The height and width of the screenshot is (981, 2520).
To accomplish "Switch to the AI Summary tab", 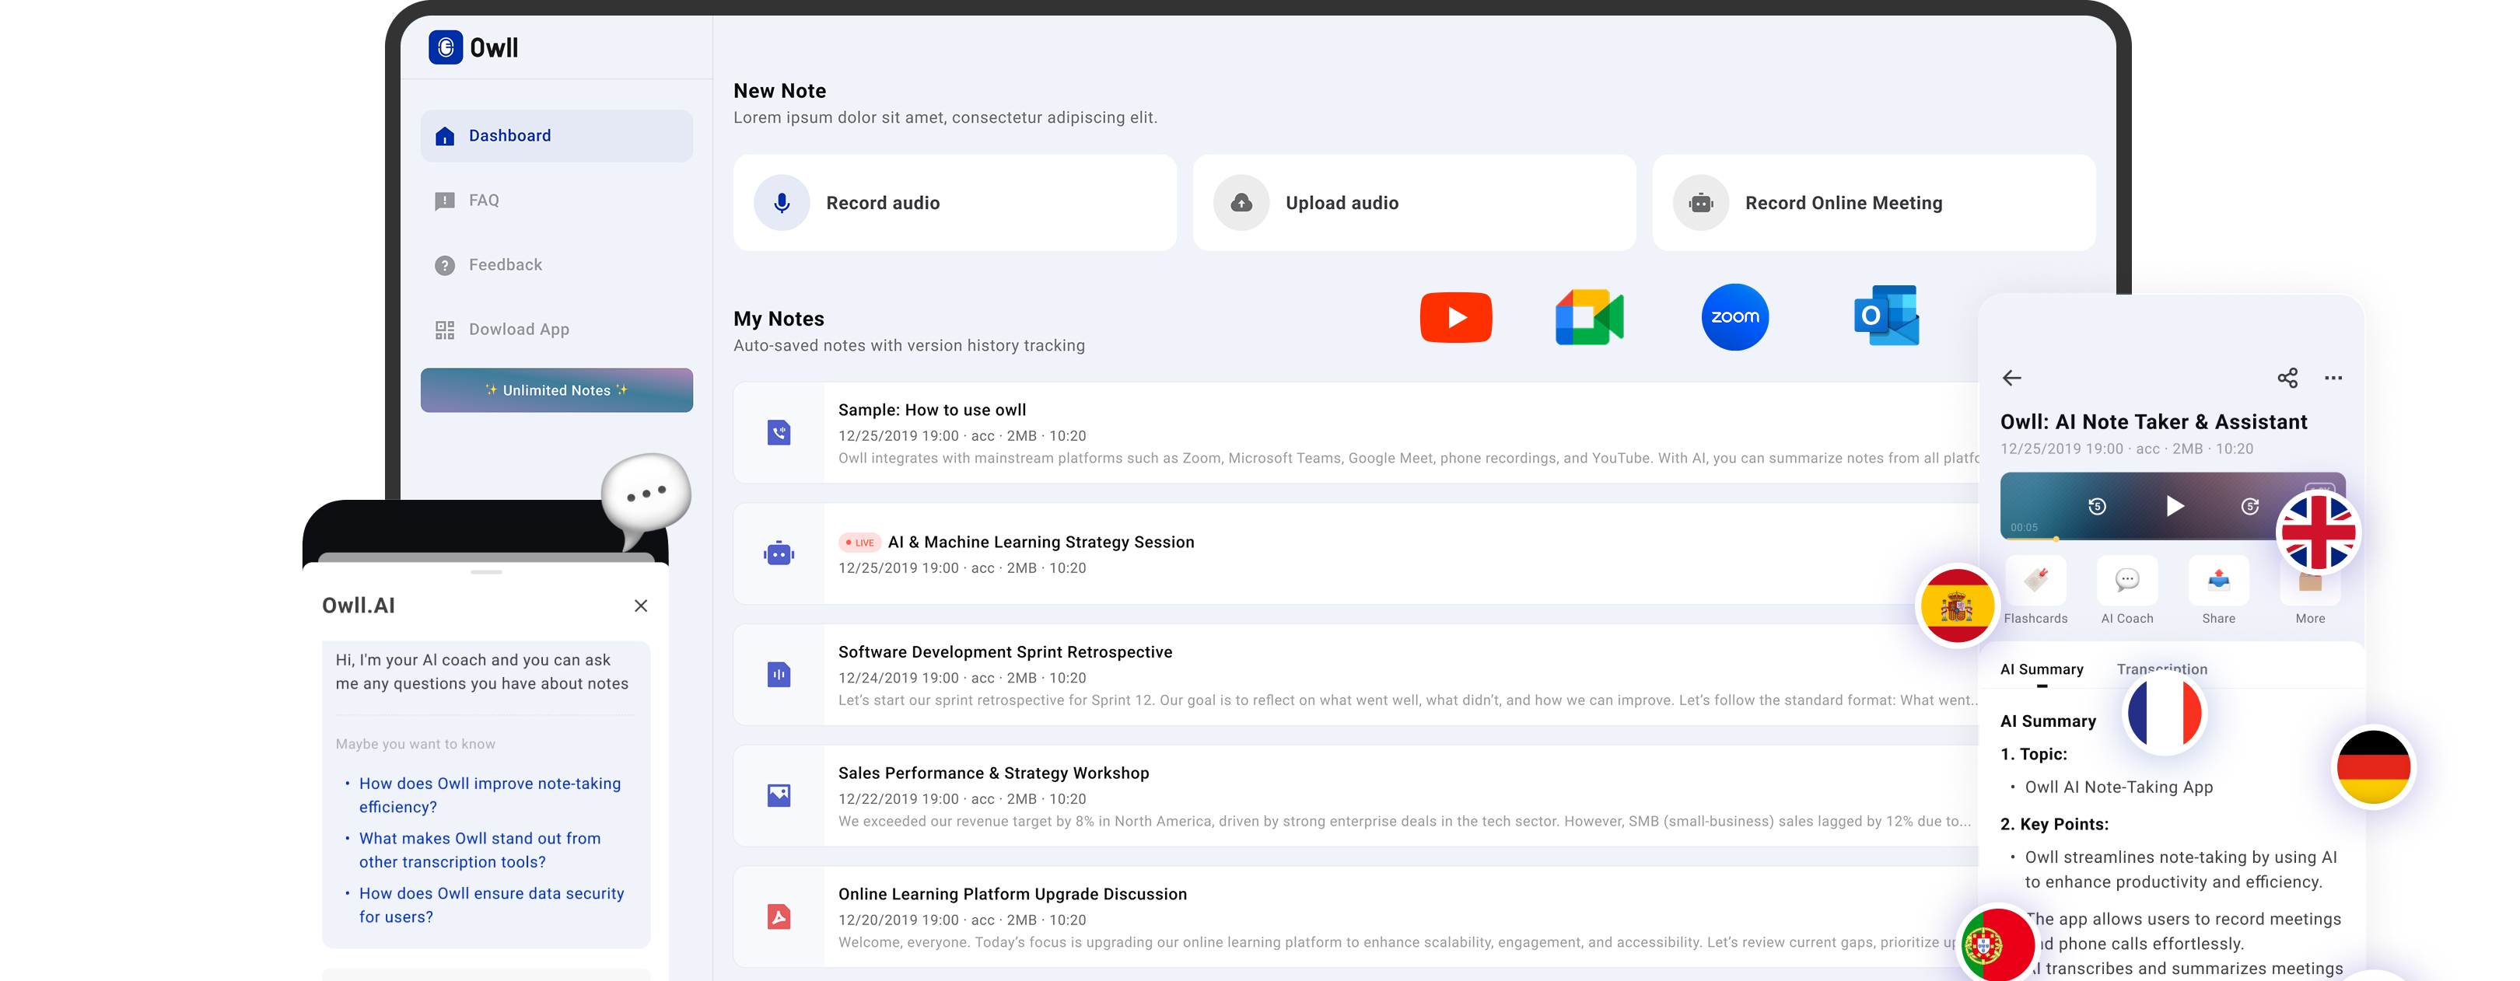I will (x=2042, y=670).
